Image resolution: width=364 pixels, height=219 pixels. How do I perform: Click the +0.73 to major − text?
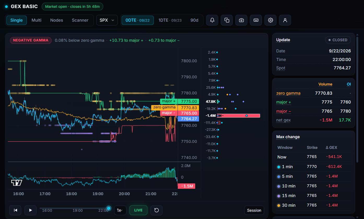[x=164, y=40]
